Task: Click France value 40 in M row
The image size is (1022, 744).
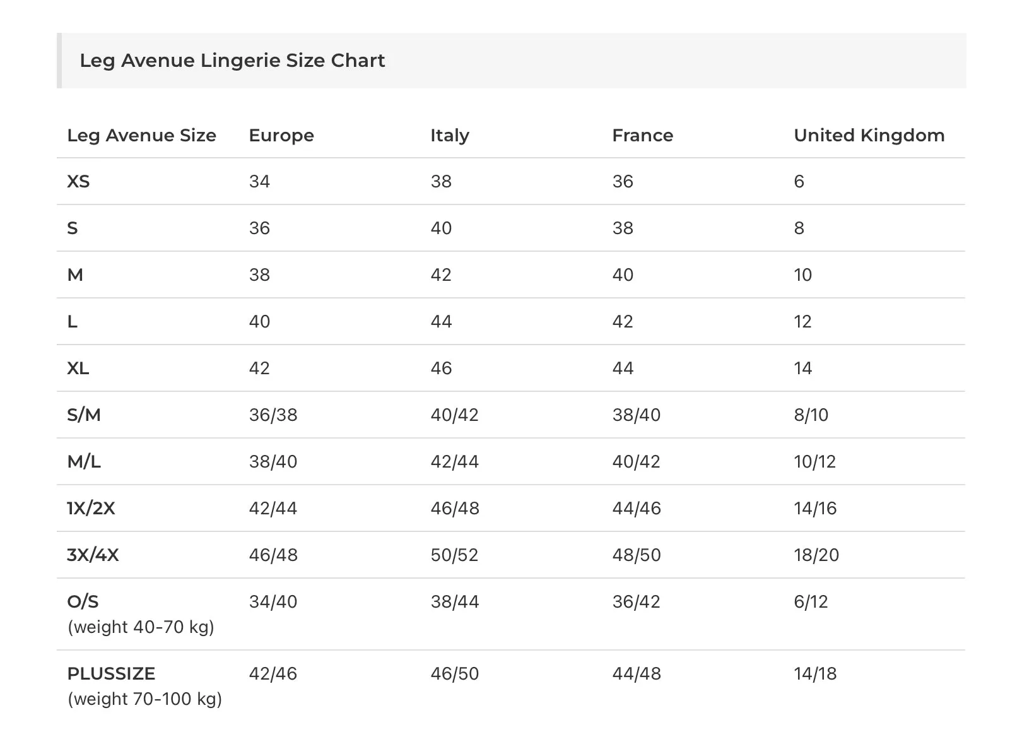Action: tap(623, 275)
